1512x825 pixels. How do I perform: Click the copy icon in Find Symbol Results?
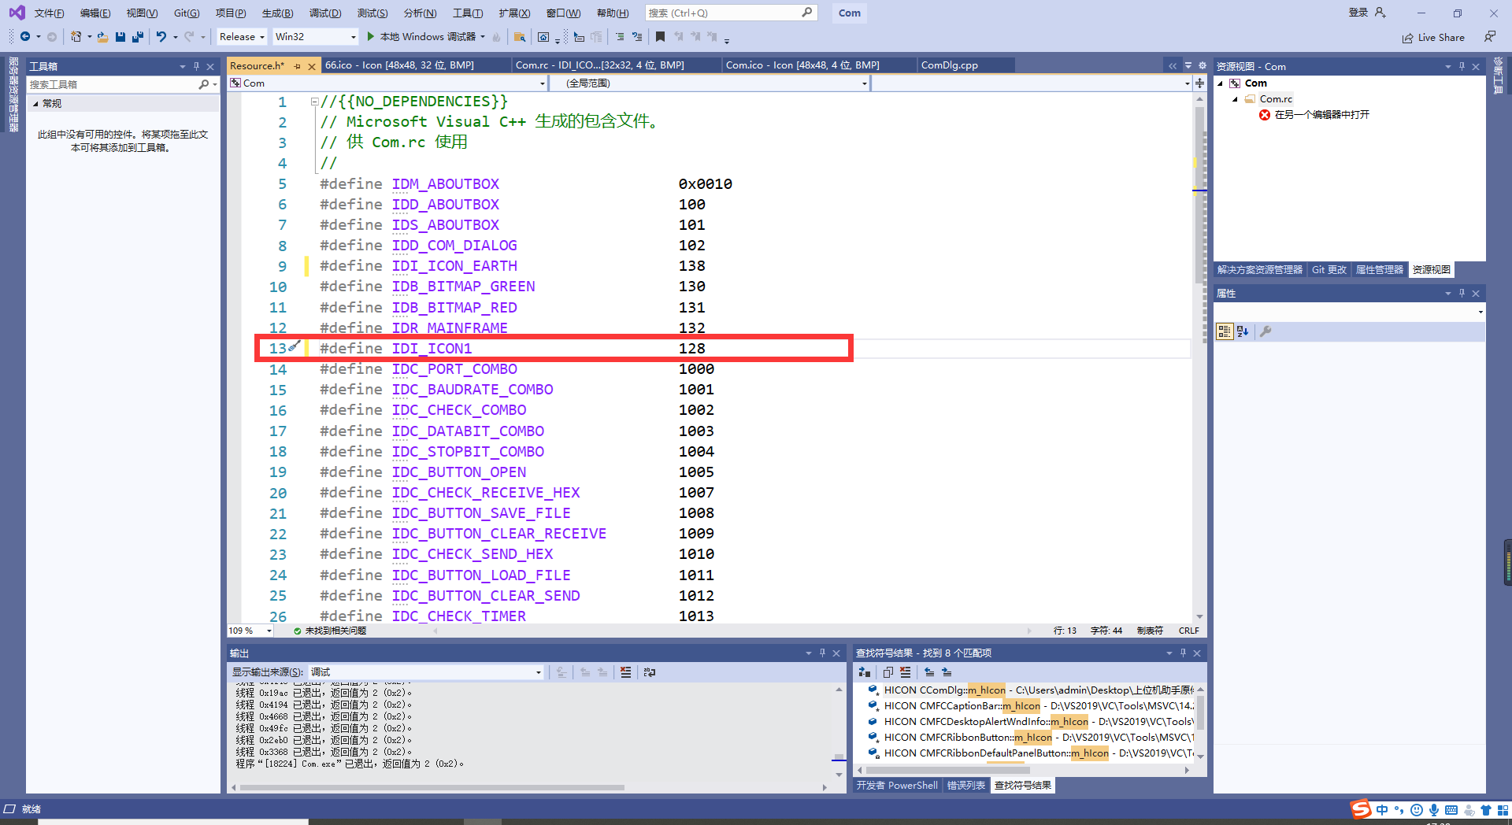click(x=888, y=672)
